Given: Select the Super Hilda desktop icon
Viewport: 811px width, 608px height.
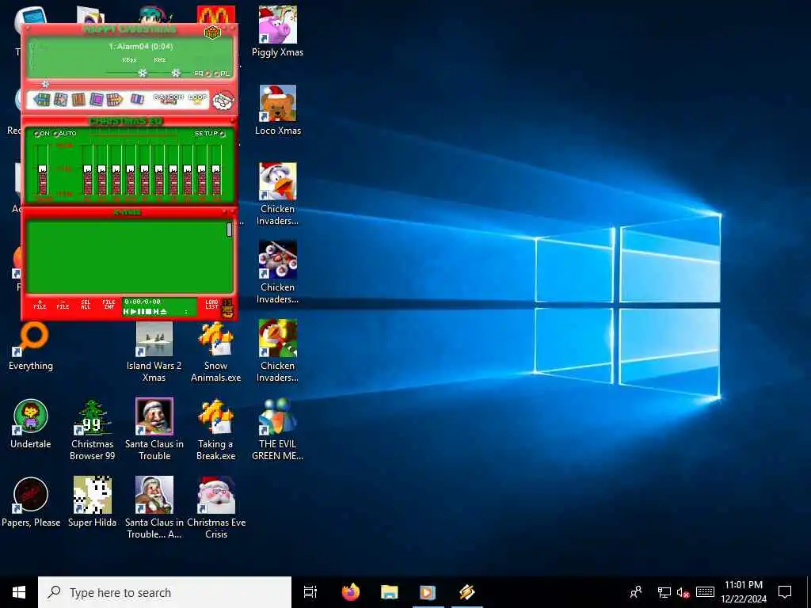Looking at the screenshot, I should pyautogui.click(x=92, y=503).
